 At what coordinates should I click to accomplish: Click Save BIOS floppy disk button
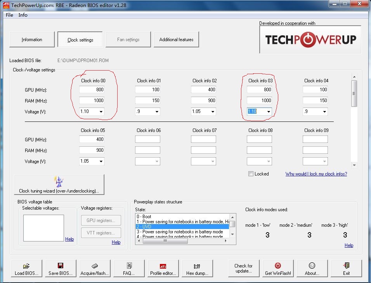pos(61,268)
